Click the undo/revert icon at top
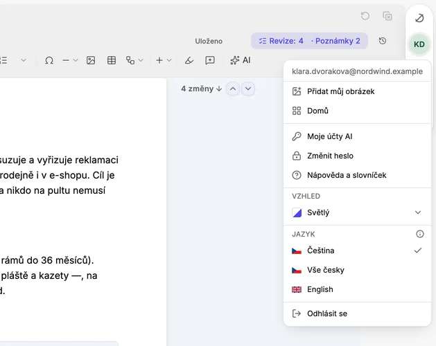The image size is (436, 346). click(365, 16)
